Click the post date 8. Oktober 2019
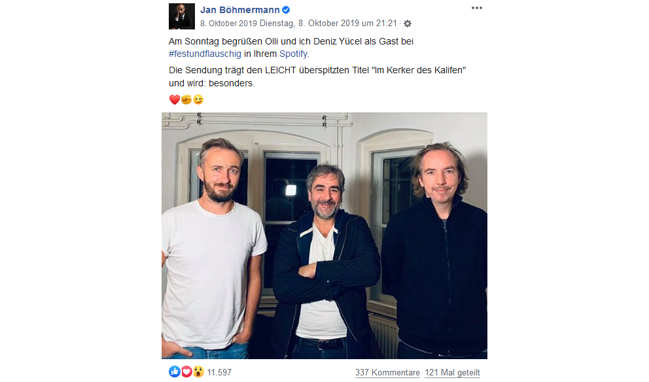649x382 pixels. tap(228, 23)
